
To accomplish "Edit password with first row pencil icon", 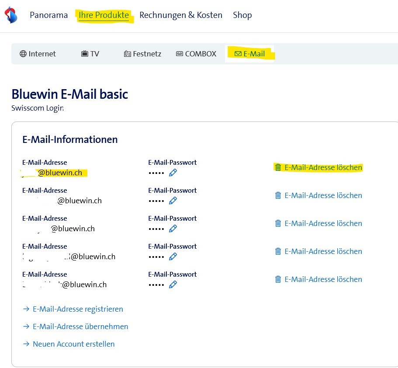I will pyautogui.click(x=173, y=173).
